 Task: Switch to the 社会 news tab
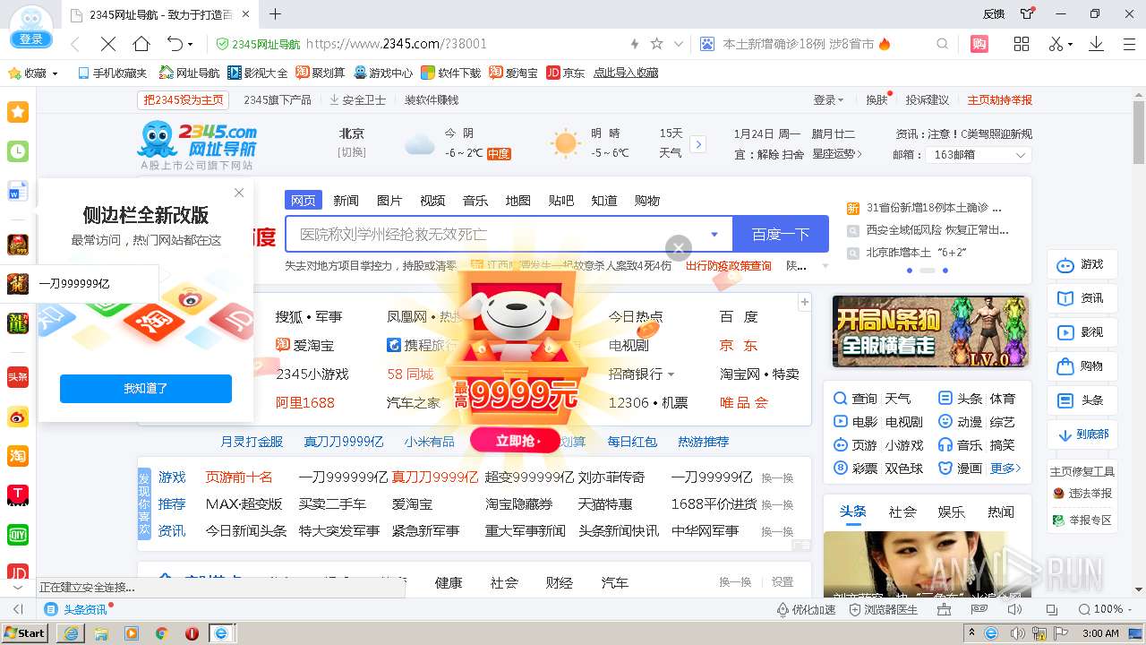902,512
